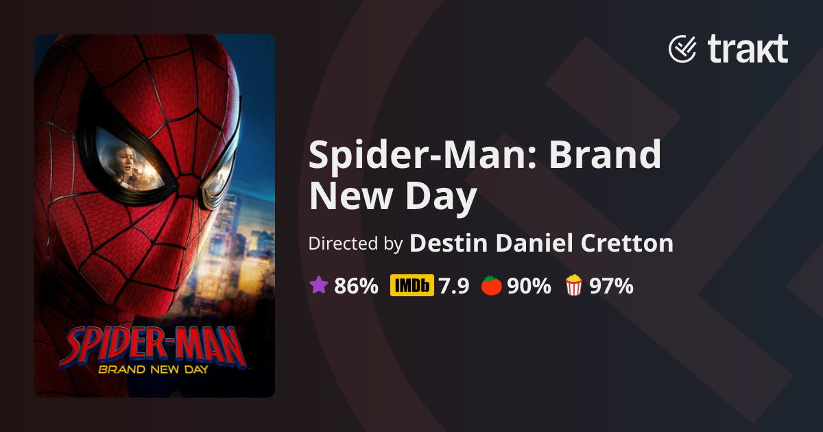Select the Spider-Man: Brand New Day title

click(485, 177)
